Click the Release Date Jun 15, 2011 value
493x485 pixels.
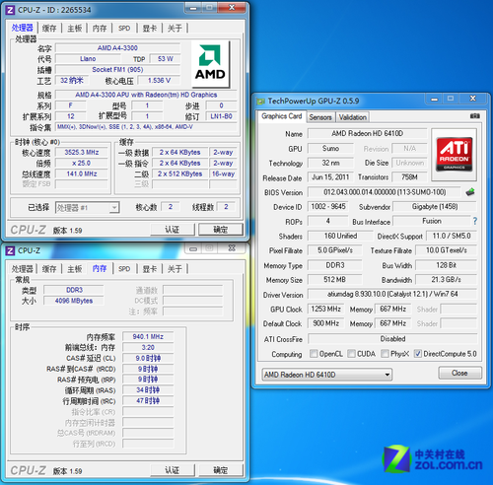[330, 177]
